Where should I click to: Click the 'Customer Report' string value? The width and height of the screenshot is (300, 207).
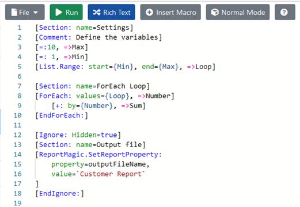point(111,174)
